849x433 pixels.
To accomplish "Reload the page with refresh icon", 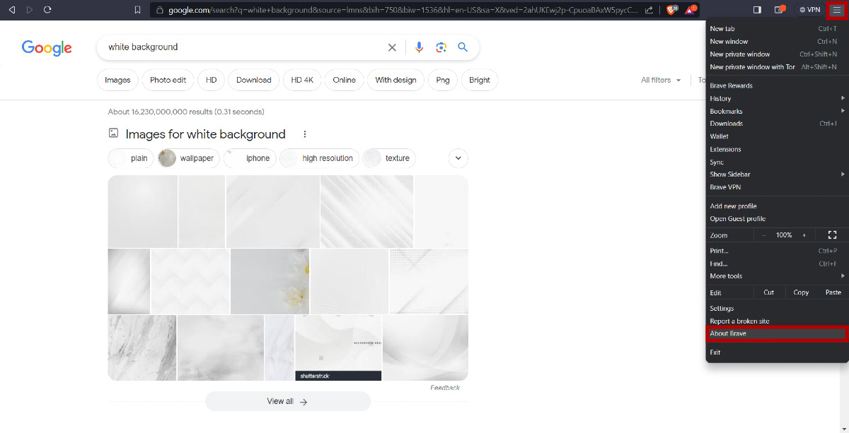I will point(47,10).
